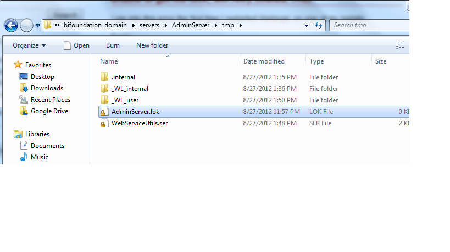450x252 pixels.
Task: Click the Burn toolbar button
Action: pos(113,45)
